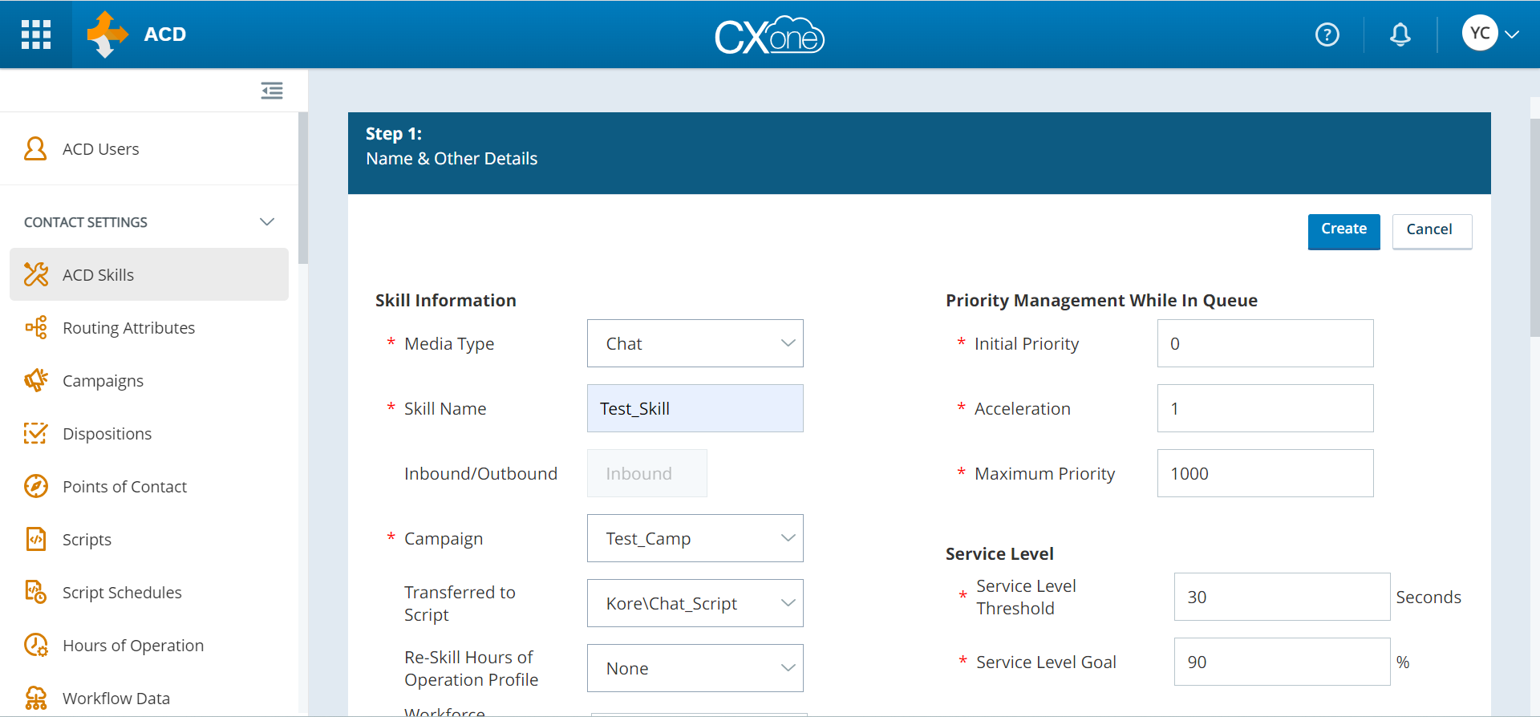The height and width of the screenshot is (717, 1540).
Task: Click the Campaigns megaphone icon
Action: pyautogui.click(x=35, y=381)
